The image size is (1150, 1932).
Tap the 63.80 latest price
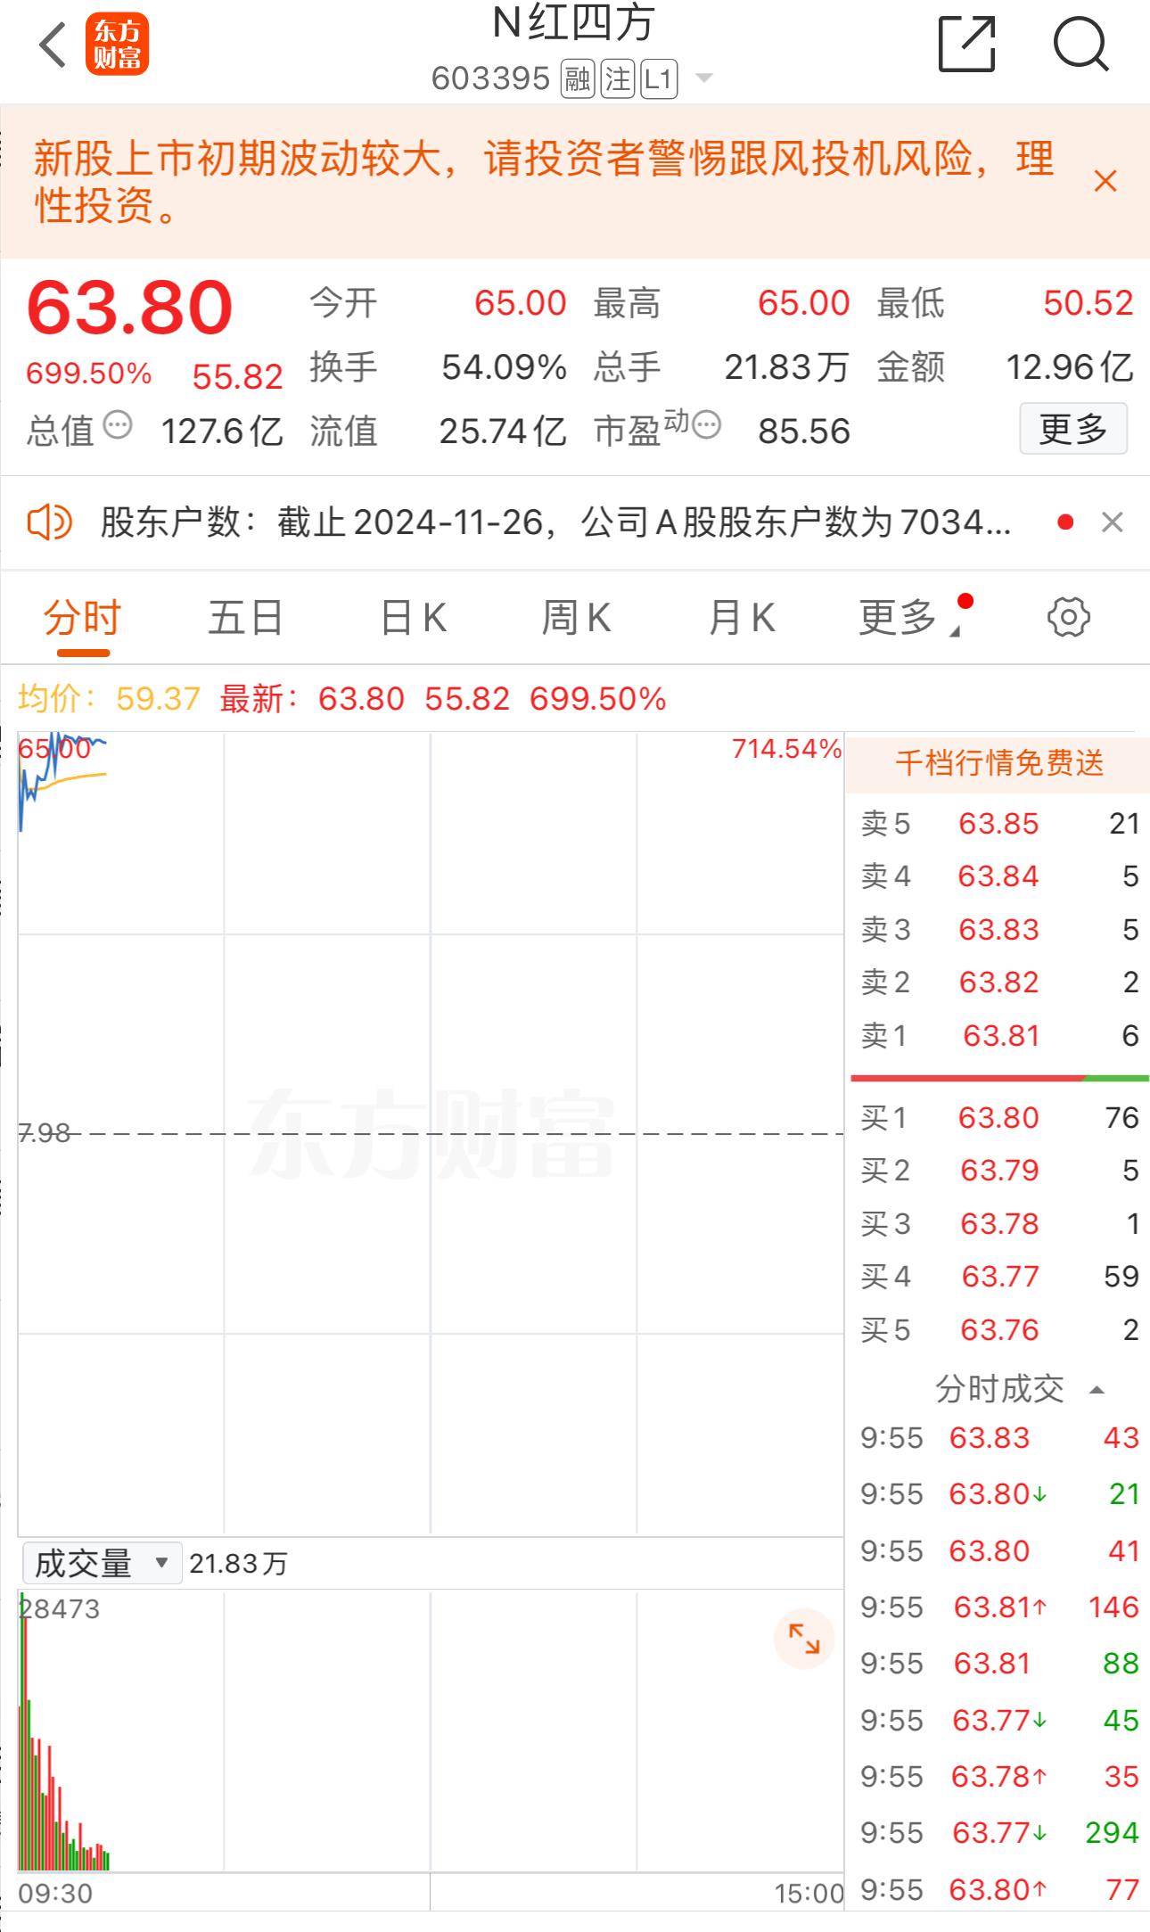[130, 308]
